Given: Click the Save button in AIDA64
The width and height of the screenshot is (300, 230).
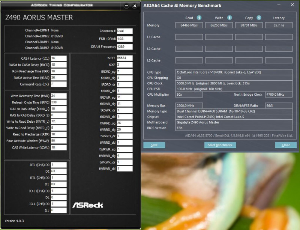Looking at the screenshot, I should click(154, 145).
